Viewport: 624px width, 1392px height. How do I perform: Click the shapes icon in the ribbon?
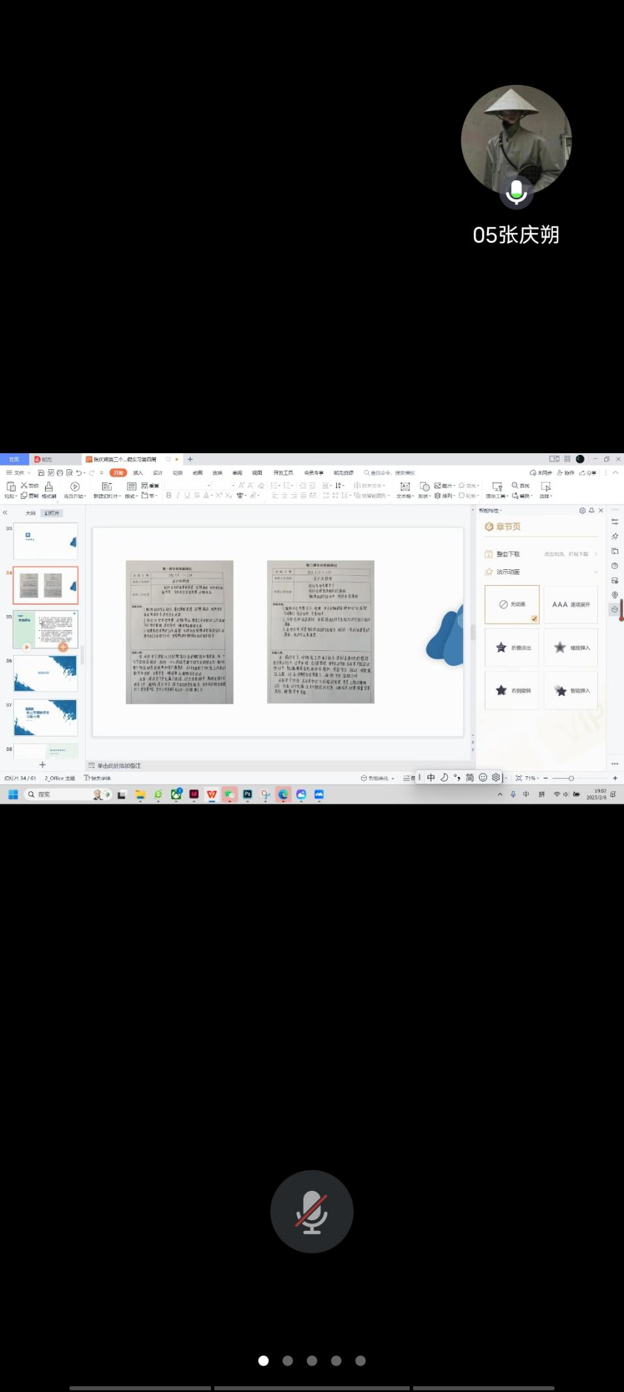coord(424,486)
